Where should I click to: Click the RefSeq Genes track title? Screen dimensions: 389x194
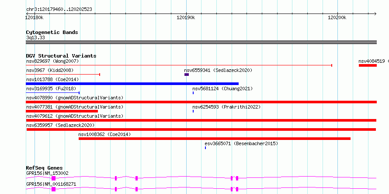[x=44, y=168]
